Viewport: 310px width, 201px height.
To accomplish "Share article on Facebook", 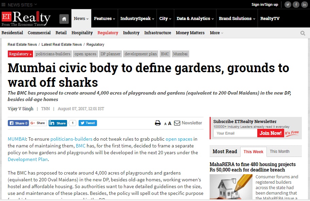I will [18, 123].
